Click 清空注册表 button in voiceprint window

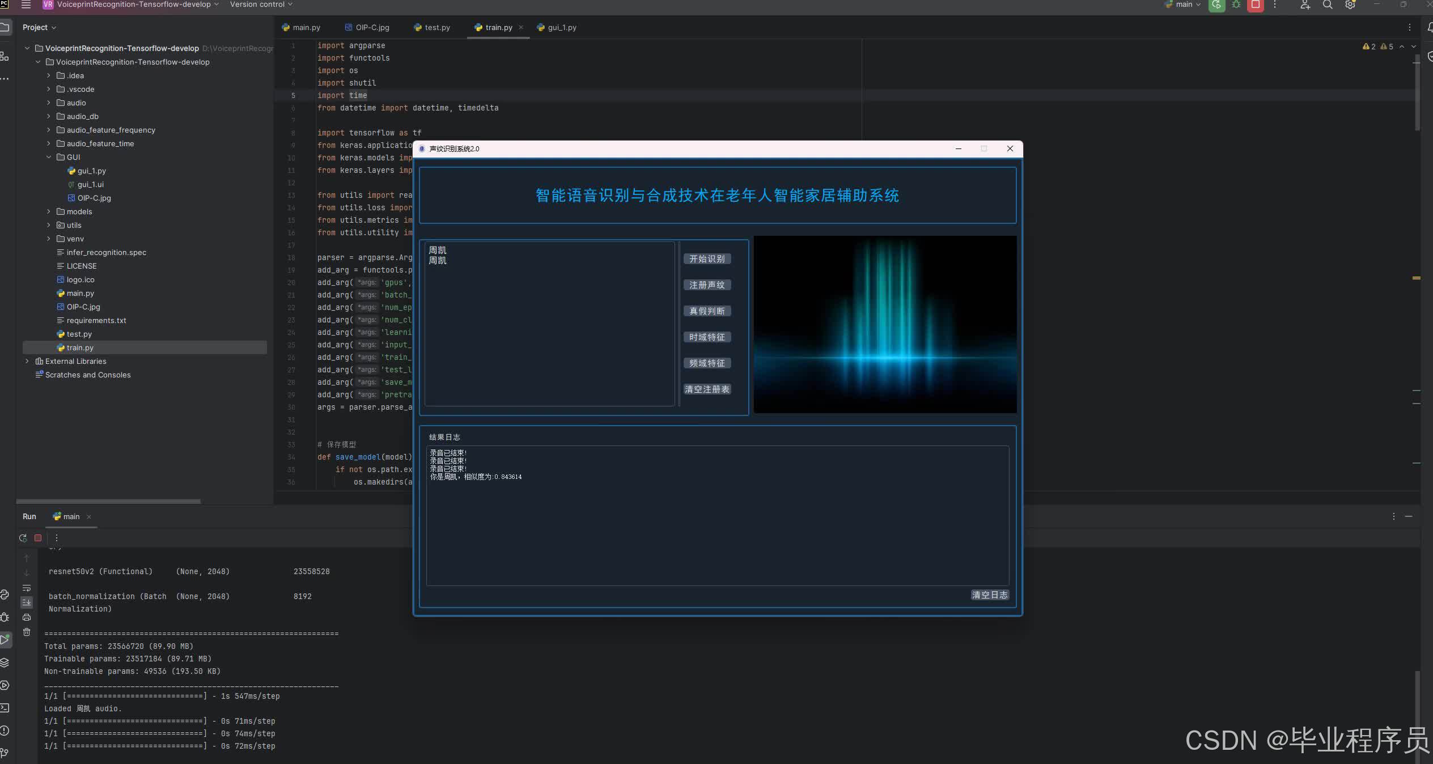point(707,389)
